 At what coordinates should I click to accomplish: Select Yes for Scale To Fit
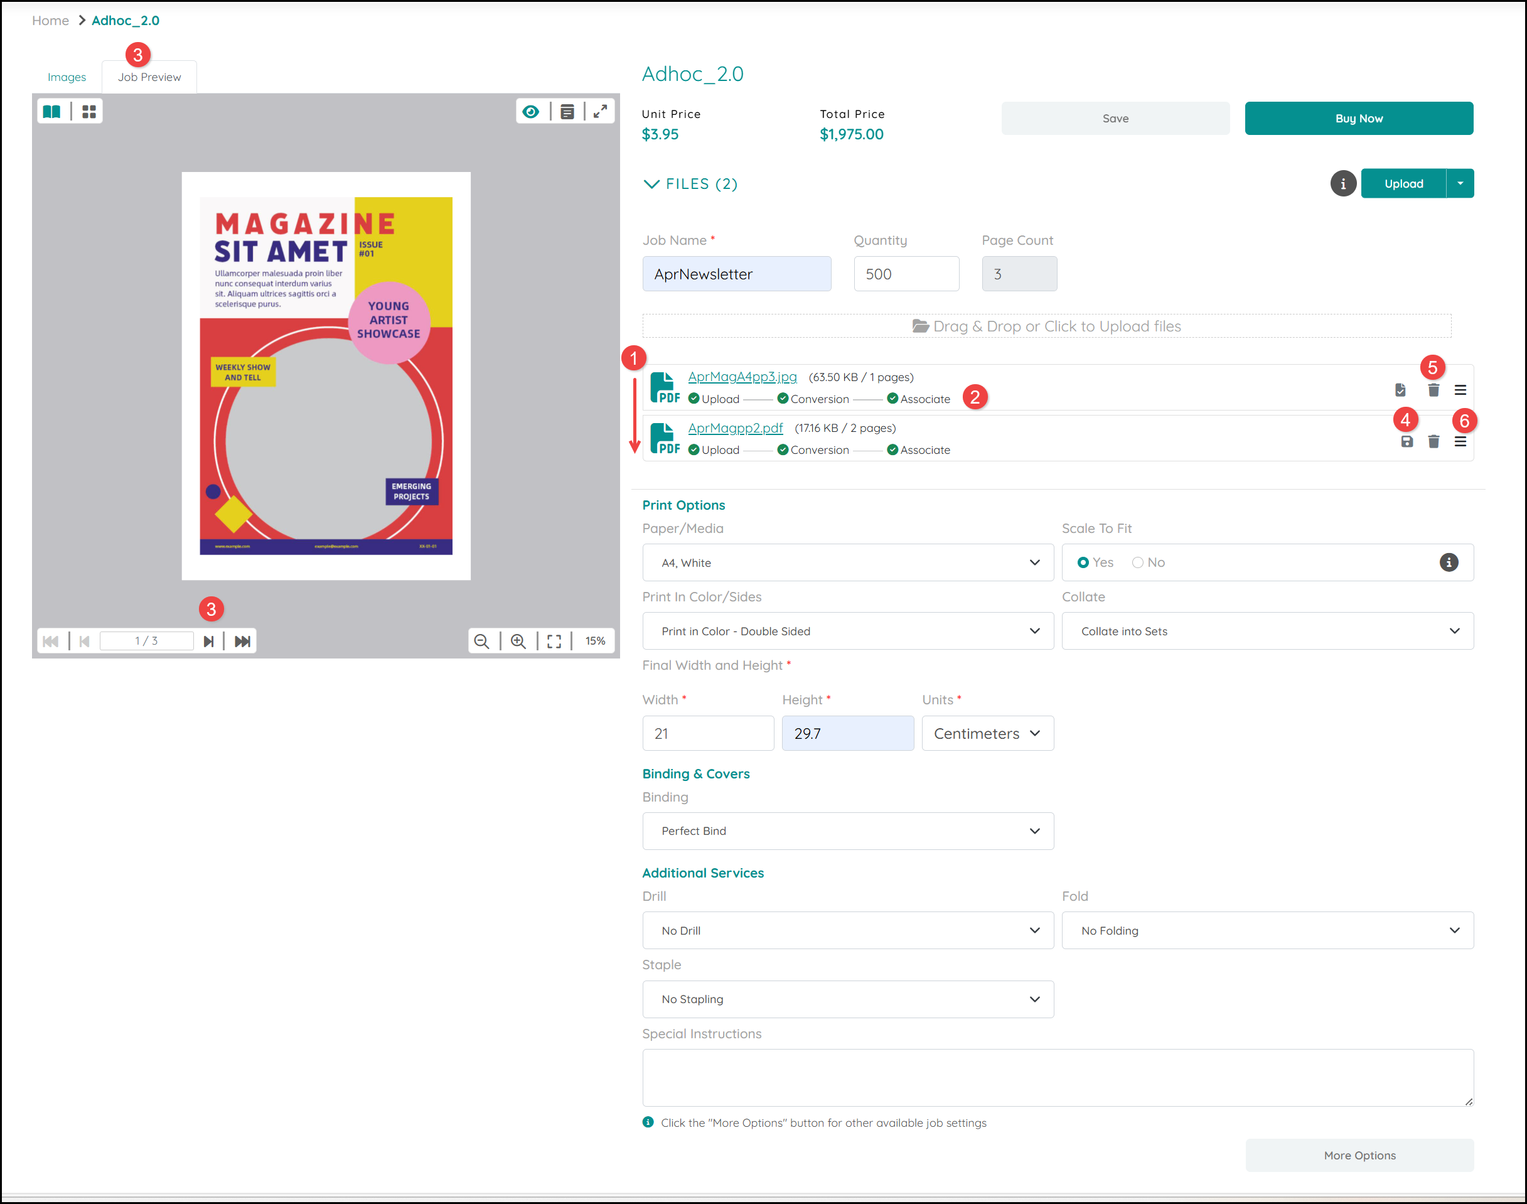1083,562
